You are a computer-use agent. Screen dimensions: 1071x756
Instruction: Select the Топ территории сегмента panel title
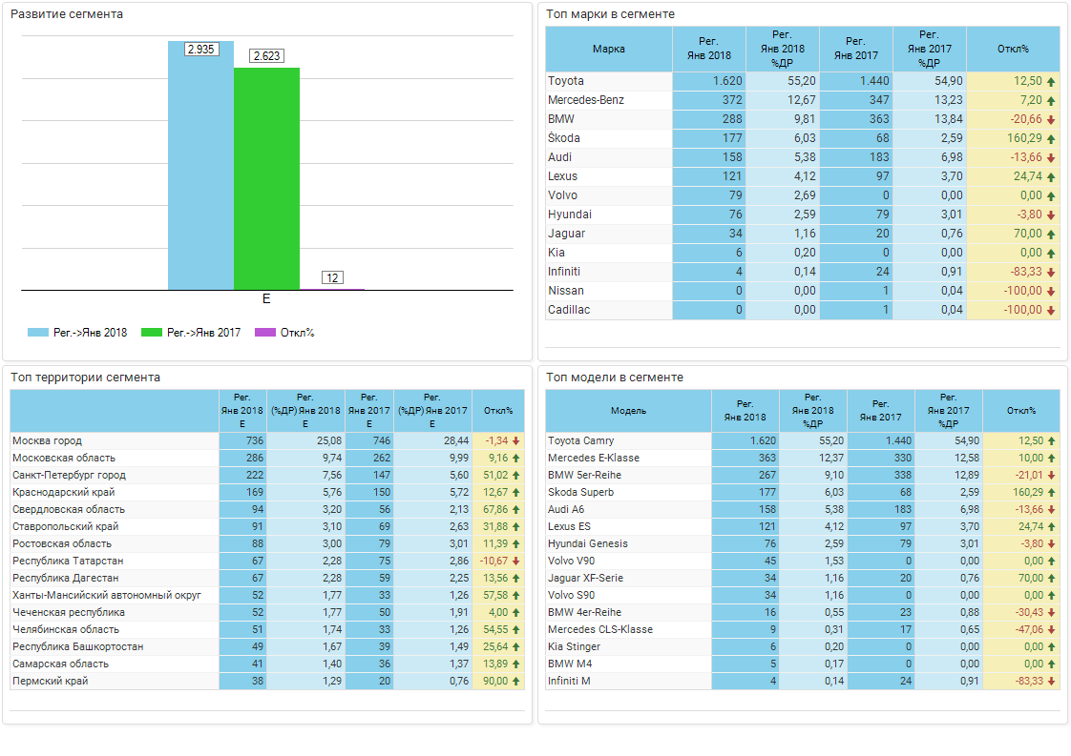click(x=85, y=378)
